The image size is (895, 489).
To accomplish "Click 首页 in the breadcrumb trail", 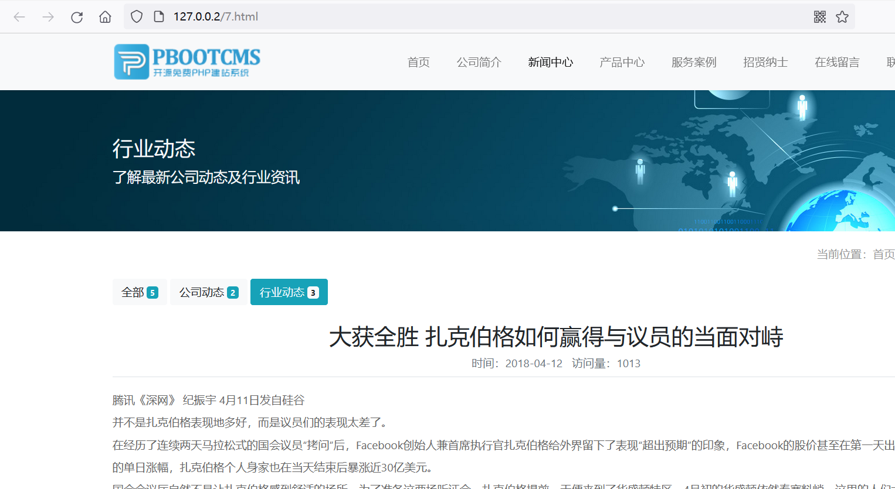I will (886, 254).
